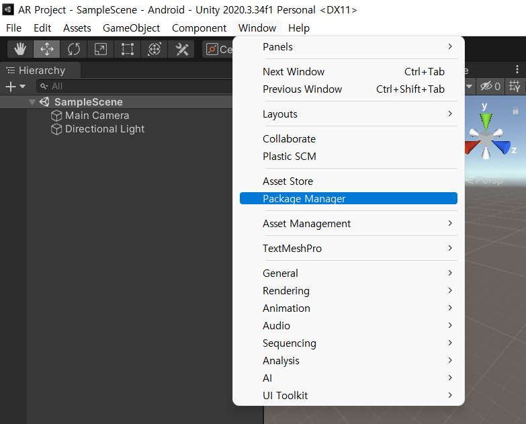Click the SampleScene Unity scene icon

[x=44, y=101]
